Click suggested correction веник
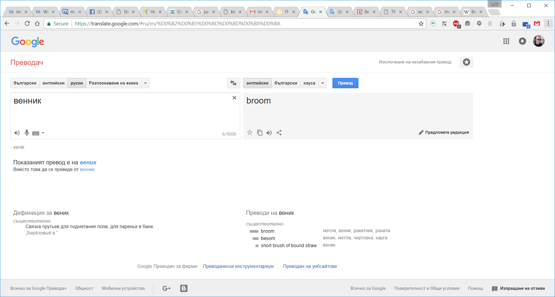Viewport: 555px width, 297px height. tap(88, 162)
